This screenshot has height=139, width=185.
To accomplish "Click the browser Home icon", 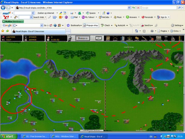I will [x=137, y=31].
